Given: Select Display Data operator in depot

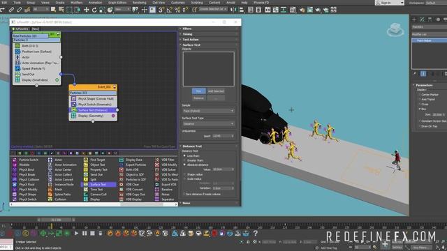Looking at the screenshot, I should click(x=131, y=160).
